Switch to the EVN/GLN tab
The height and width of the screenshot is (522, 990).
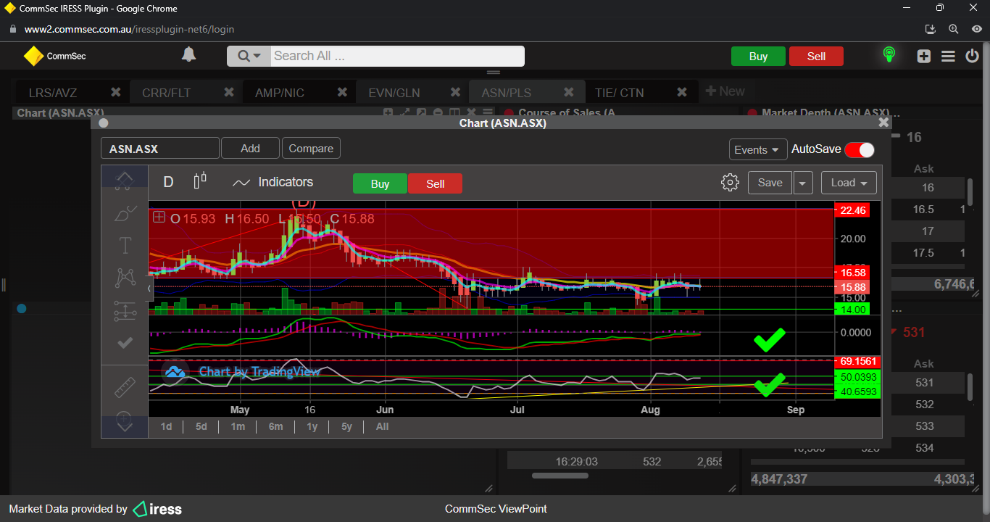pos(394,93)
